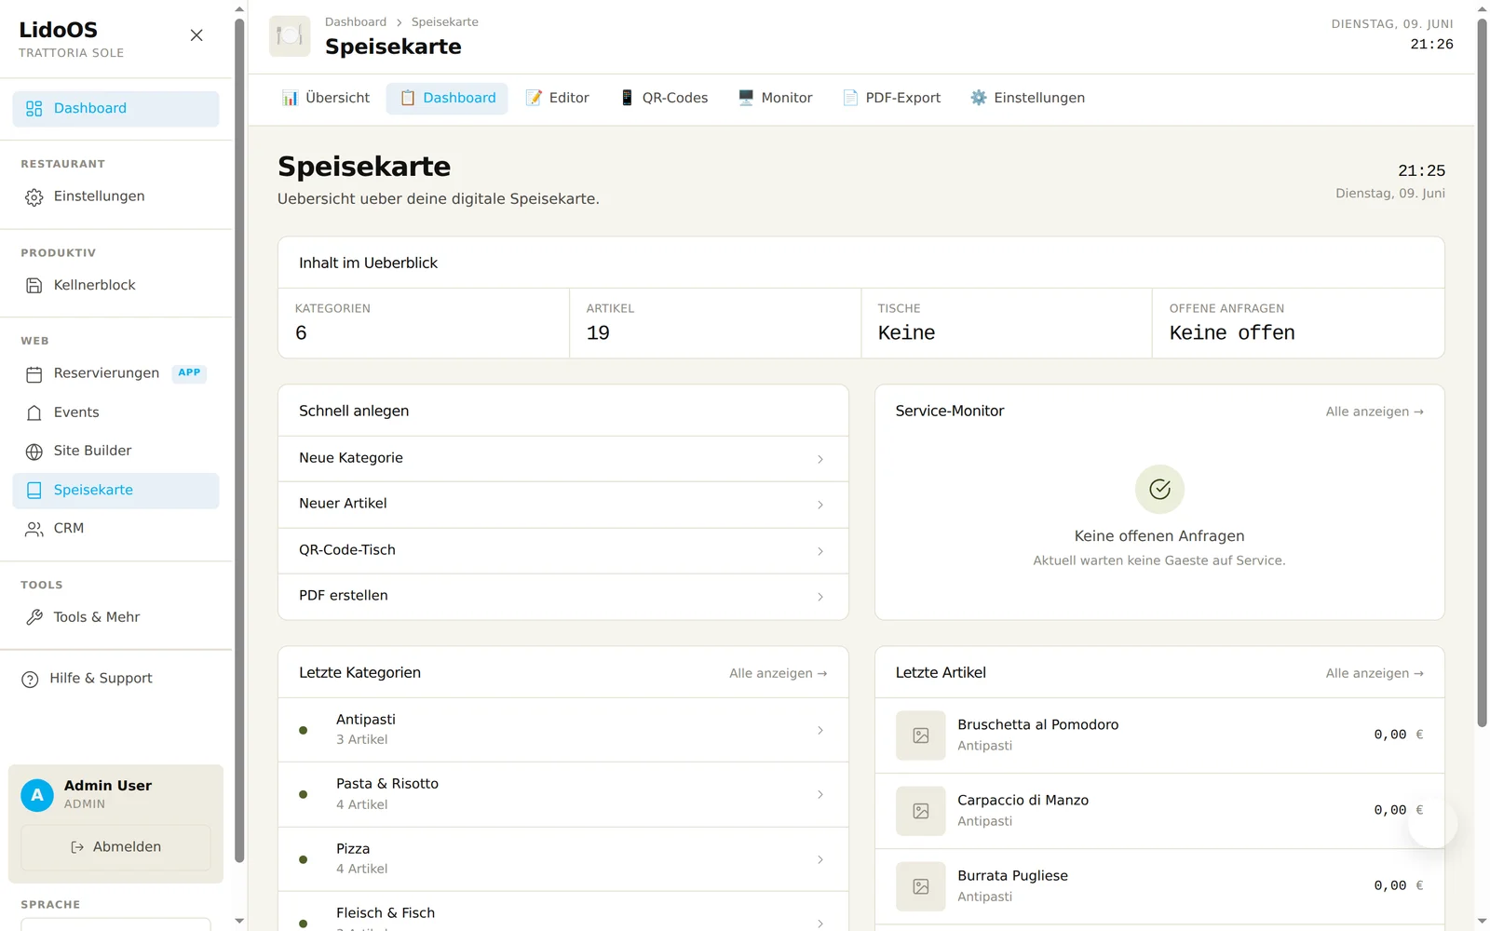Viewport: 1490px width, 931px height.
Task: Open the Dashboard tab in top bar
Action: (447, 99)
